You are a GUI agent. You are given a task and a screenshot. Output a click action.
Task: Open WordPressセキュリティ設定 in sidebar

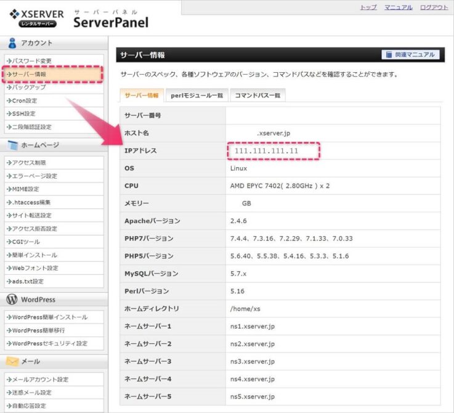[x=54, y=343]
